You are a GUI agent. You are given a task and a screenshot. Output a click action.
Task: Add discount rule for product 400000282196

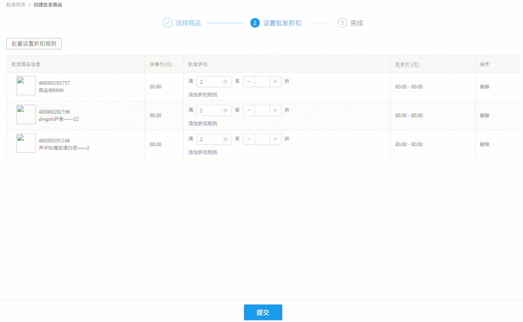pyautogui.click(x=203, y=123)
